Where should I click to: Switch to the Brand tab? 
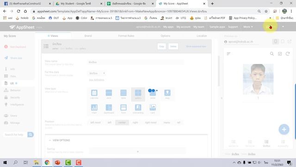[x=88, y=36]
